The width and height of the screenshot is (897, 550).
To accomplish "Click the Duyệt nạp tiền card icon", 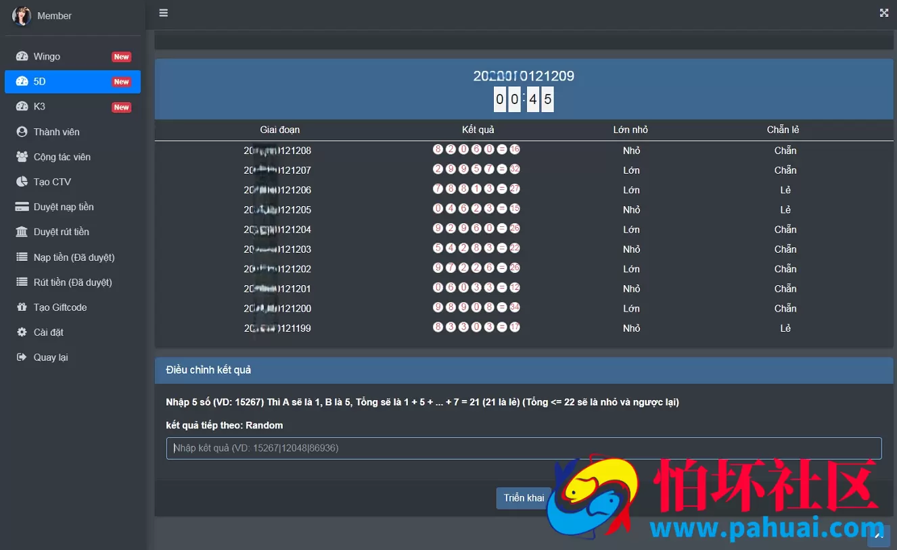I will click(22, 207).
